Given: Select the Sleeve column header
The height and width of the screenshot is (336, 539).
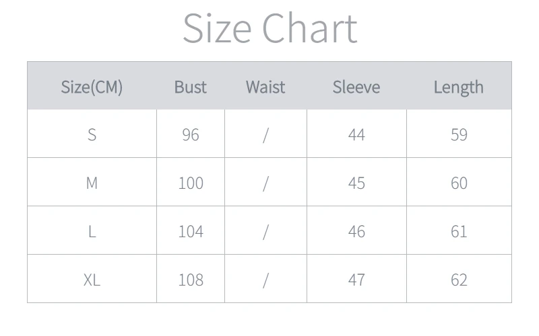Looking at the screenshot, I should (356, 87).
